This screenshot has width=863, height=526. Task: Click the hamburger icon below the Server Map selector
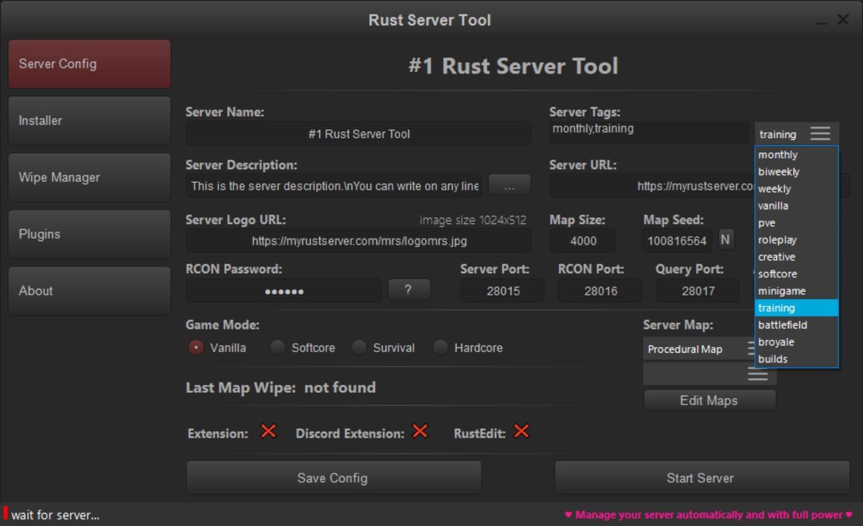(757, 373)
